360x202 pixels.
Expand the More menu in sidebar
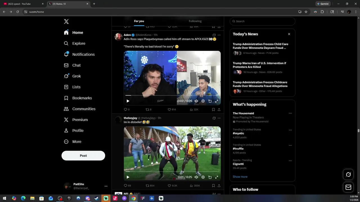coord(73,142)
